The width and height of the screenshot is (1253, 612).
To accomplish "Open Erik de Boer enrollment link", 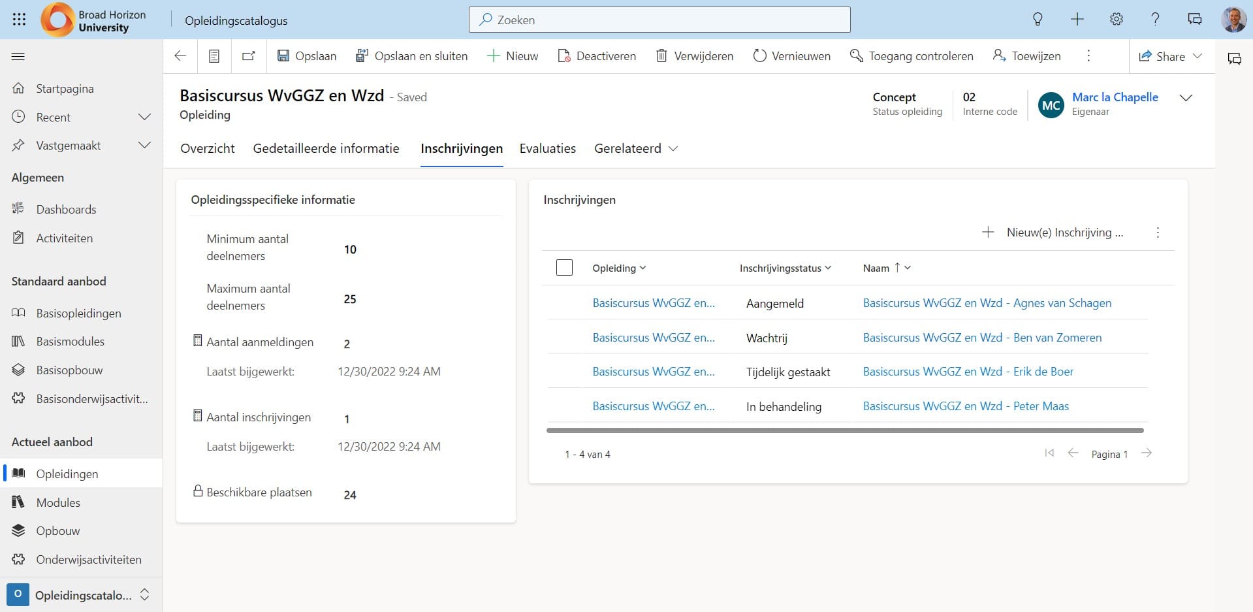I will (x=968, y=372).
